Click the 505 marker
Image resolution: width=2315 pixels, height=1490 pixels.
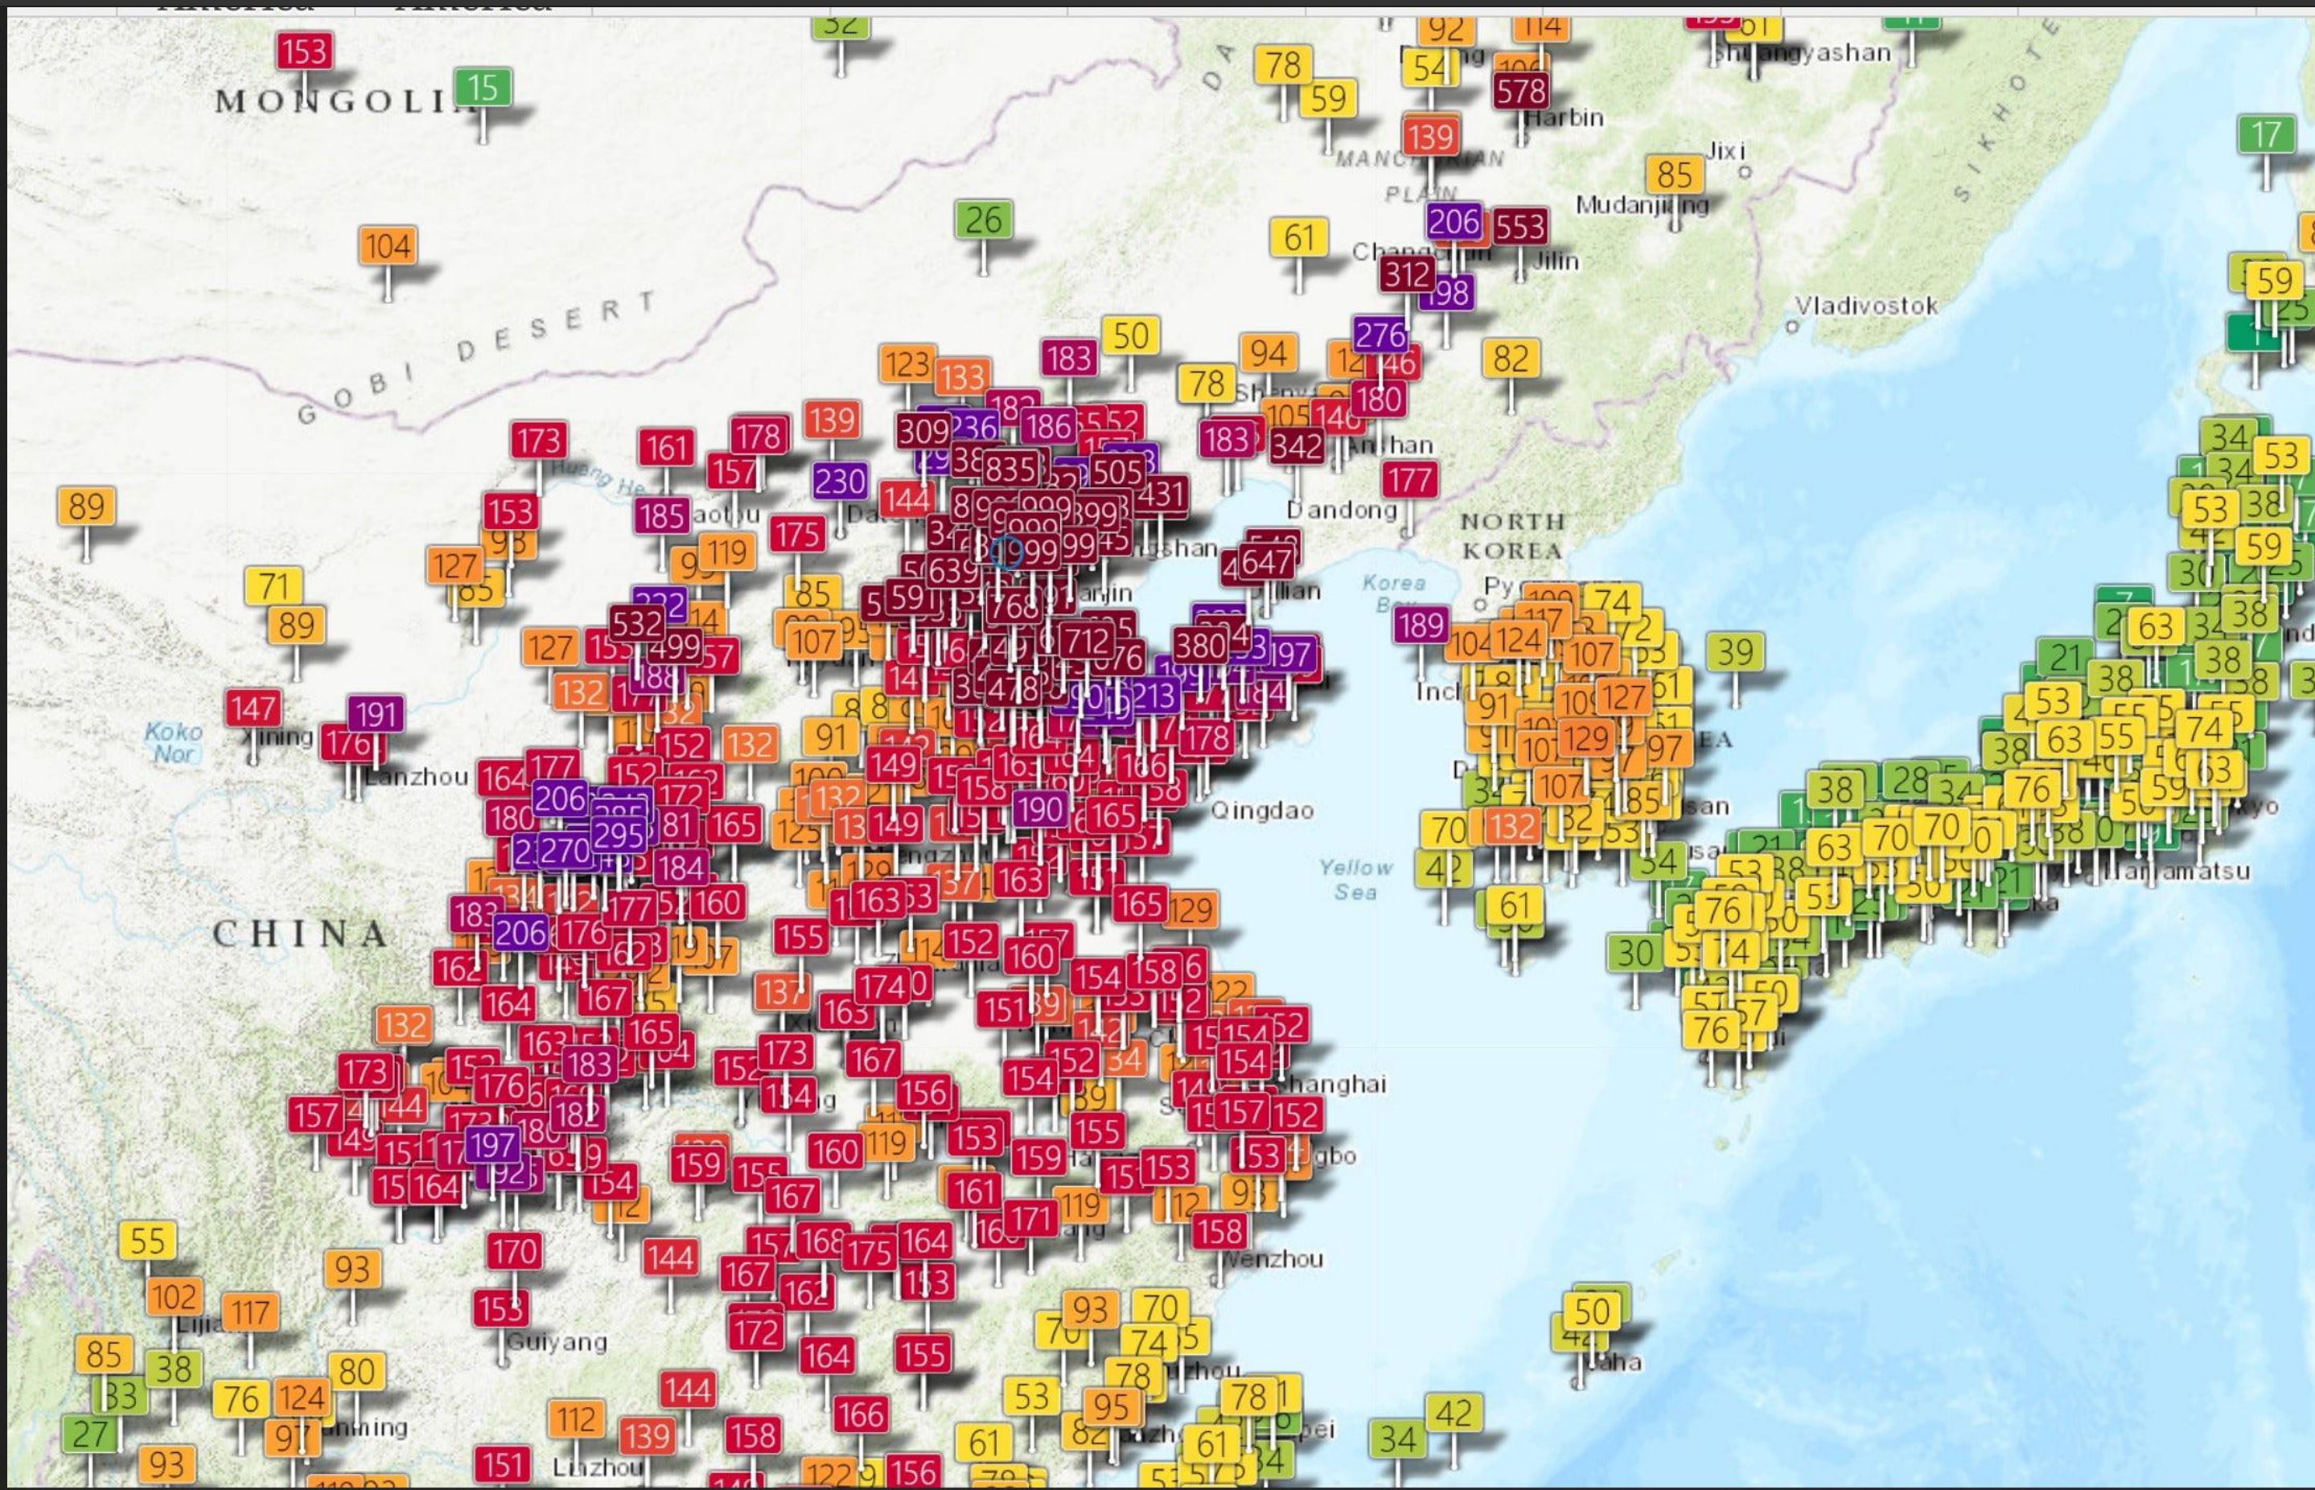pyautogui.click(x=1118, y=471)
